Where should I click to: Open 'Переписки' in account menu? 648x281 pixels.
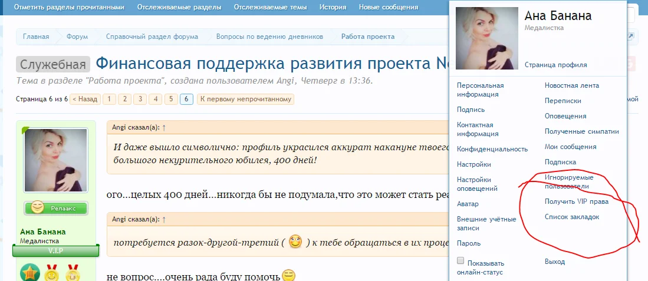click(x=563, y=101)
